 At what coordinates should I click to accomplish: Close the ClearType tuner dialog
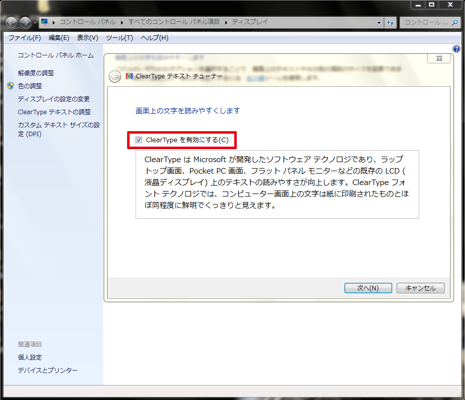(x=439, y=58)
